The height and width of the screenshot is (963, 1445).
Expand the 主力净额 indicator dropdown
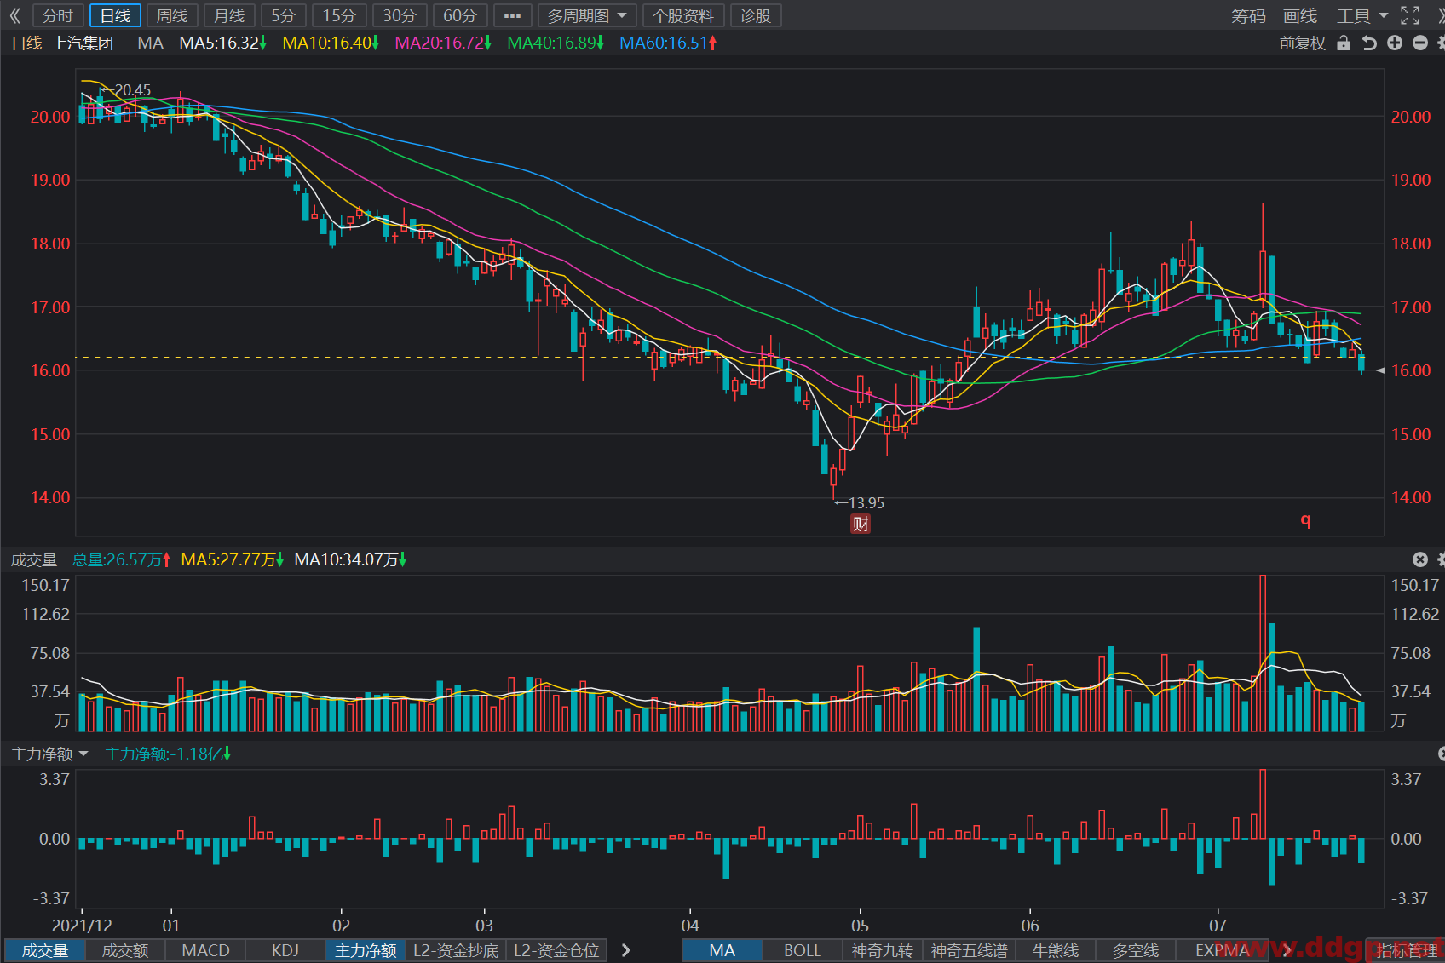[x=49, y=754]
